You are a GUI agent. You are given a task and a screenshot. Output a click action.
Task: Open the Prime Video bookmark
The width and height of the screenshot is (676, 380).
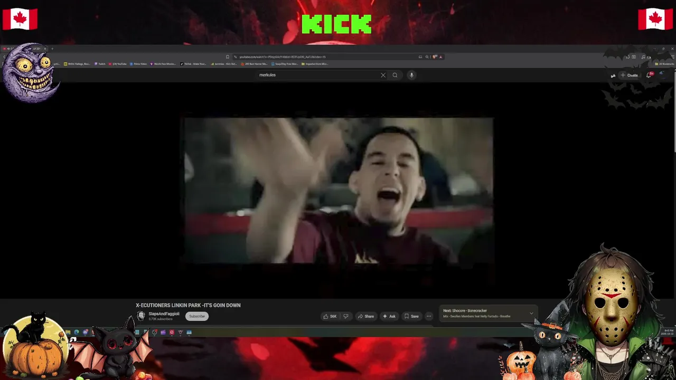(138, 64)
